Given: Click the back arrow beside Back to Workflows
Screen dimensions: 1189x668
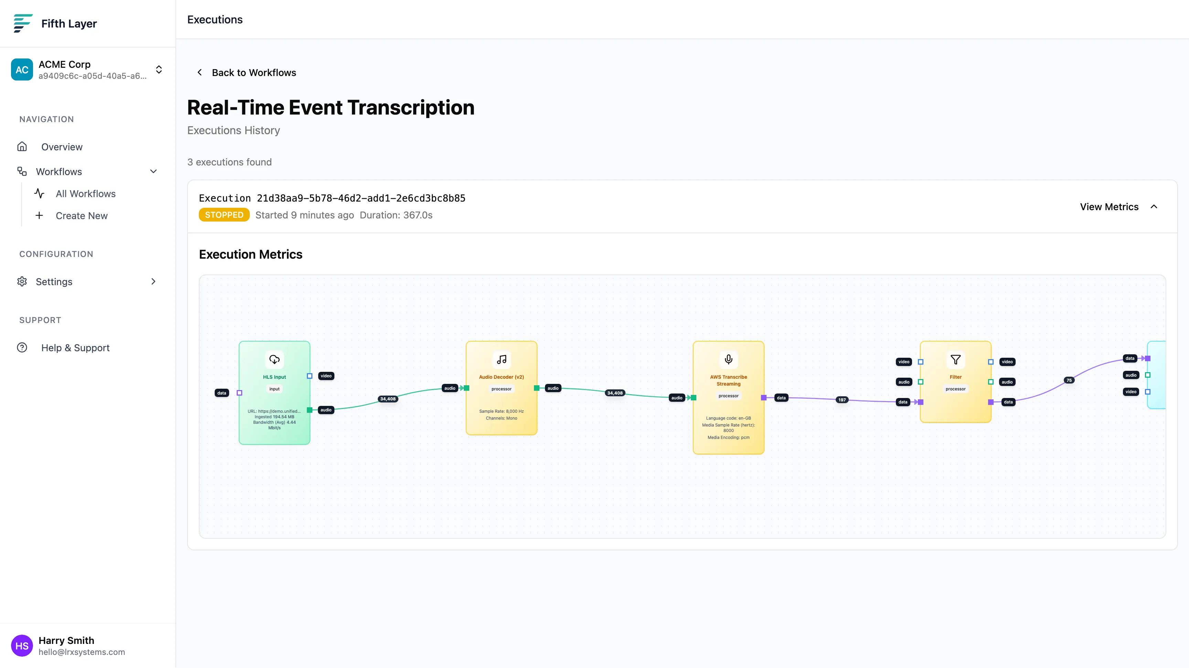Looking at the screenshot, I should tap(200, 73).
